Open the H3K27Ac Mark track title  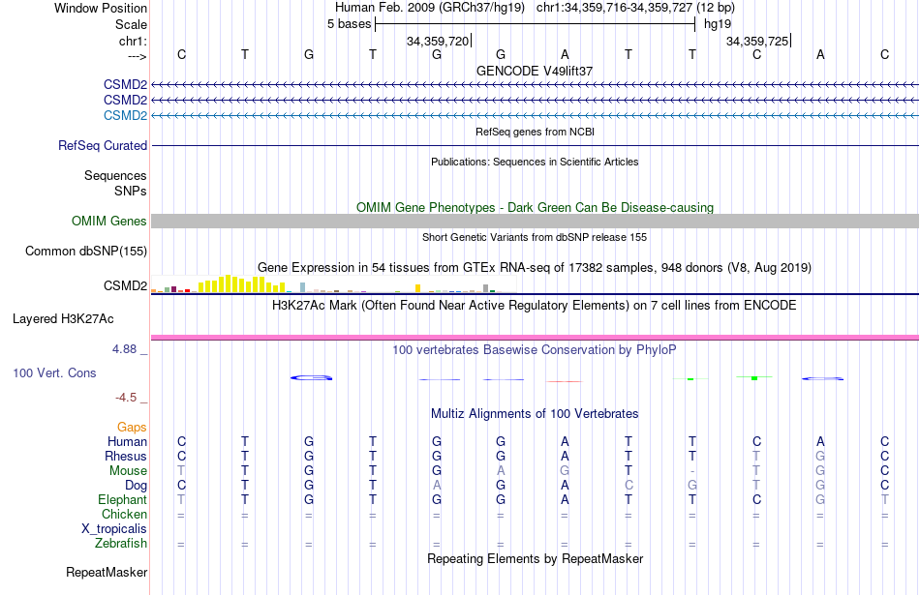coord(535,306)
